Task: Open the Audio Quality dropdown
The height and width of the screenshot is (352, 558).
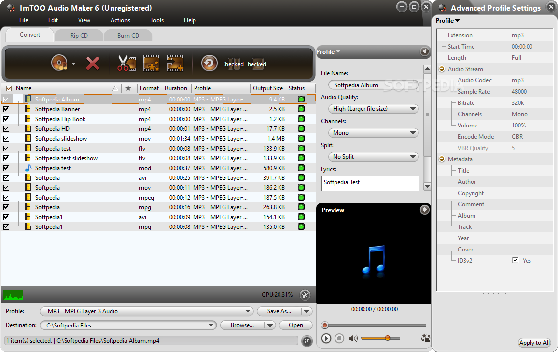Action: pyautogui.click(x=373, y=109)
